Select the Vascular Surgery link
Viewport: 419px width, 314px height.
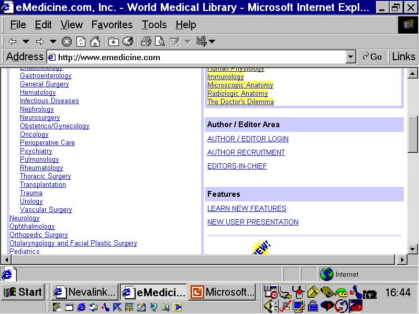tap(46, 210)
